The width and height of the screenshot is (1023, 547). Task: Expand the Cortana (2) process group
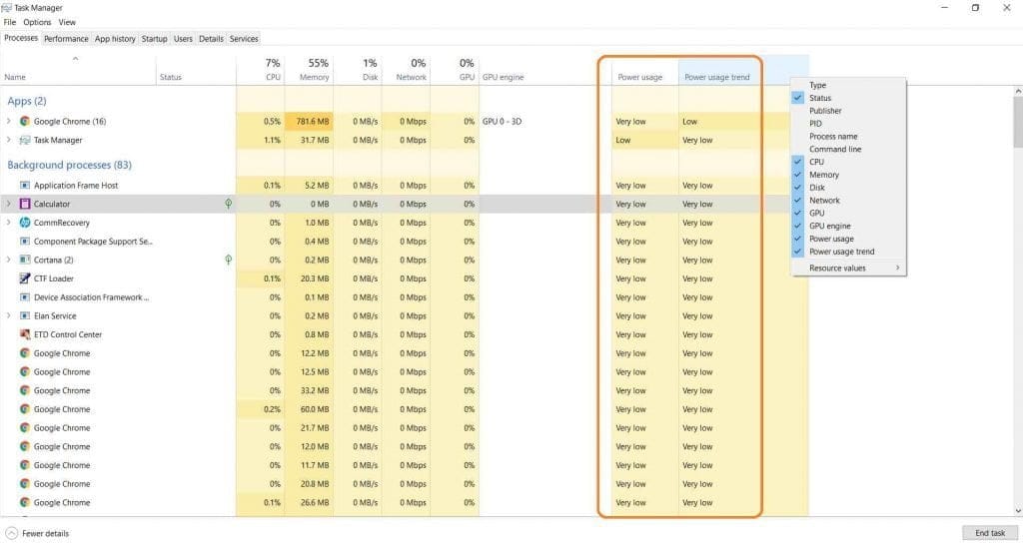pyautogui.click(x=9, y=260)
